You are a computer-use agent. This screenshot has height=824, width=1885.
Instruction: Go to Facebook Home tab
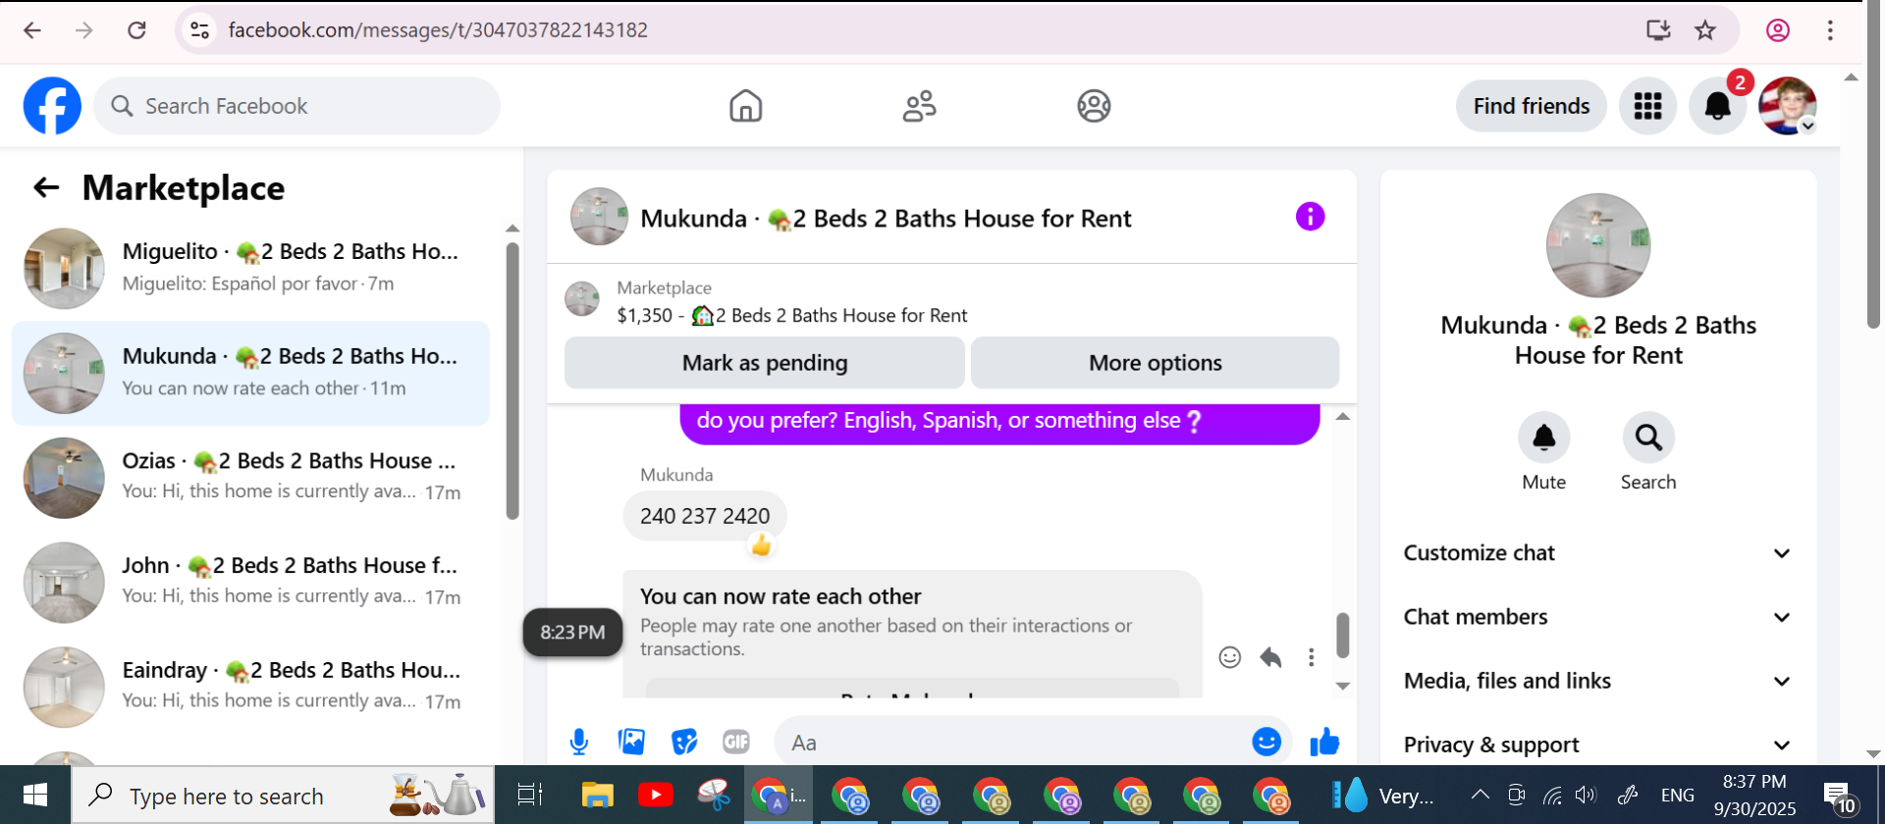(x=746, y=106)
